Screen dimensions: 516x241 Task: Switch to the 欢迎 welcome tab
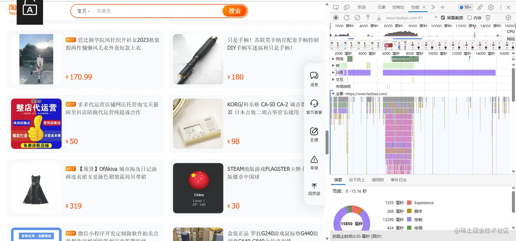click(361, 7)
